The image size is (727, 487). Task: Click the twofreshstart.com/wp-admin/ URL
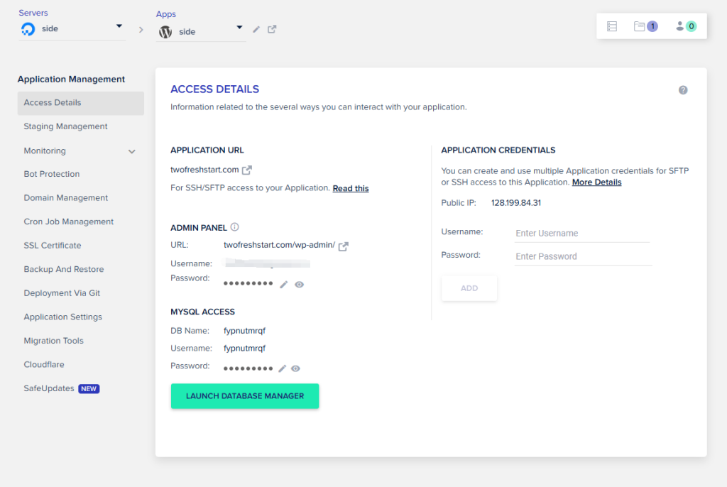click(279, 244)
